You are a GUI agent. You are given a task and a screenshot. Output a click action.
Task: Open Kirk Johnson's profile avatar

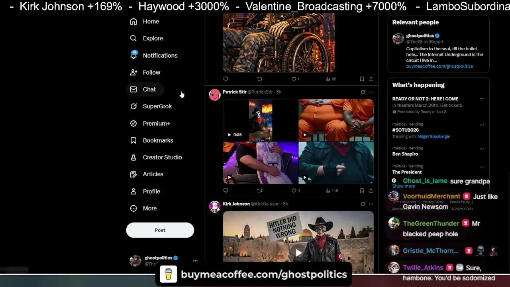click(215, 206)
